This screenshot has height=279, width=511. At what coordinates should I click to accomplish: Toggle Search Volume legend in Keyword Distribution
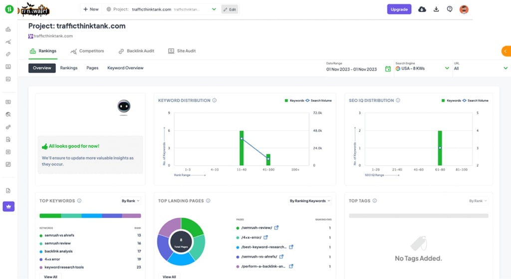coord(318,101)
